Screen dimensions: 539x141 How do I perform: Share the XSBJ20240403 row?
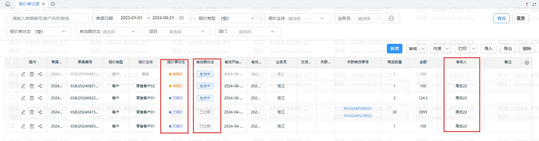(40, 126)
